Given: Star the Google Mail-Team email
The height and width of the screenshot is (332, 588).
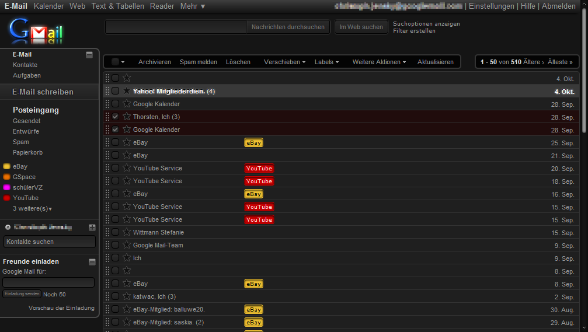Looking at the screenshot, I should click(127, 245).
